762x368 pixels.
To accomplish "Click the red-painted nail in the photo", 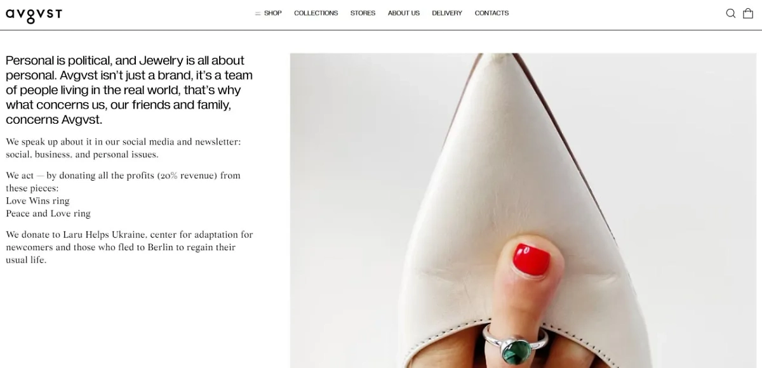I will 531,260.
